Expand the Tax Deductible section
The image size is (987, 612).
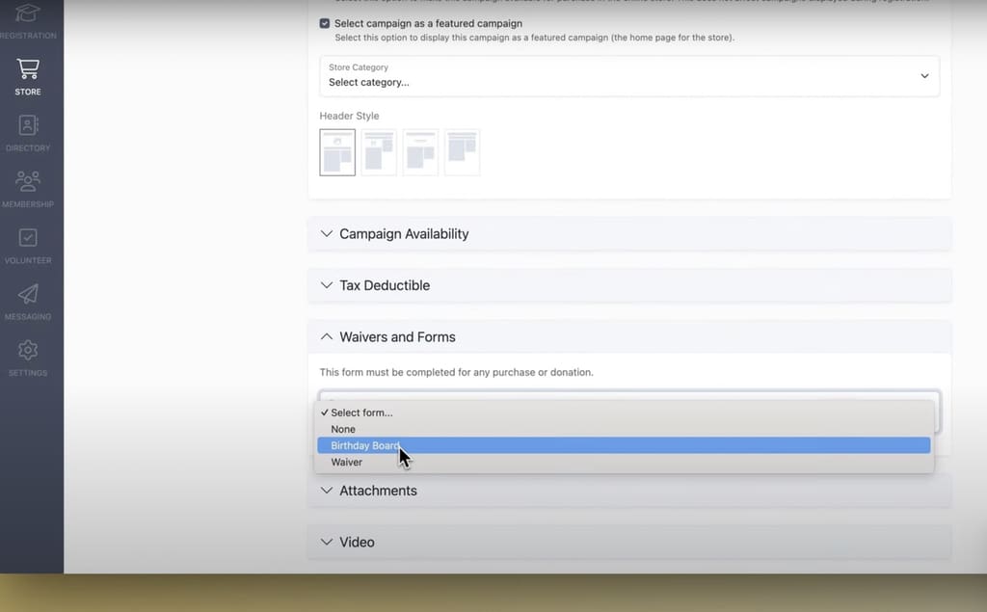pyautogui.click(x=629, y=285)
